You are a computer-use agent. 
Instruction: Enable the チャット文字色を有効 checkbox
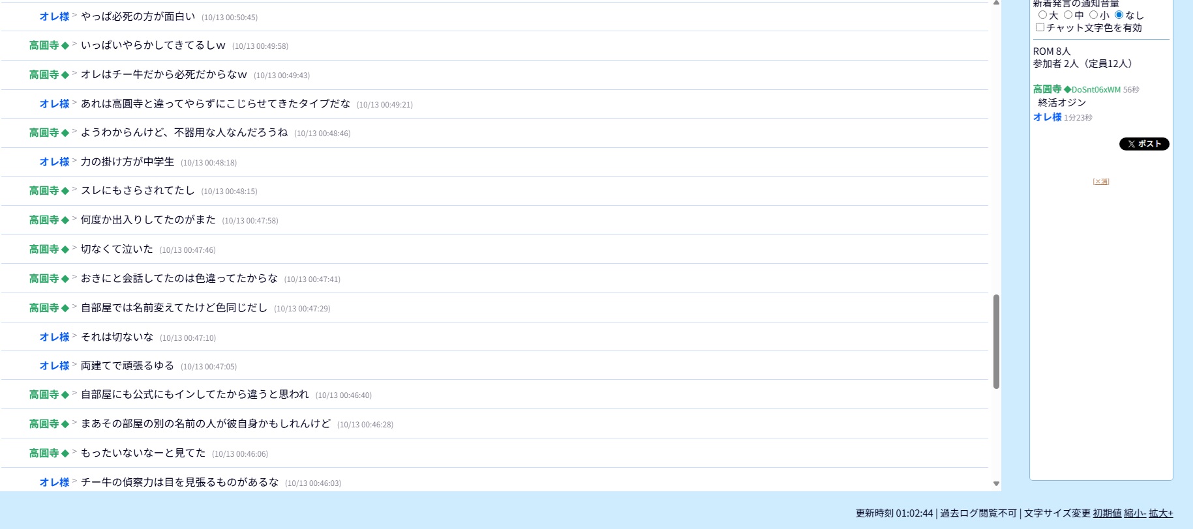tap(1040, 27)
